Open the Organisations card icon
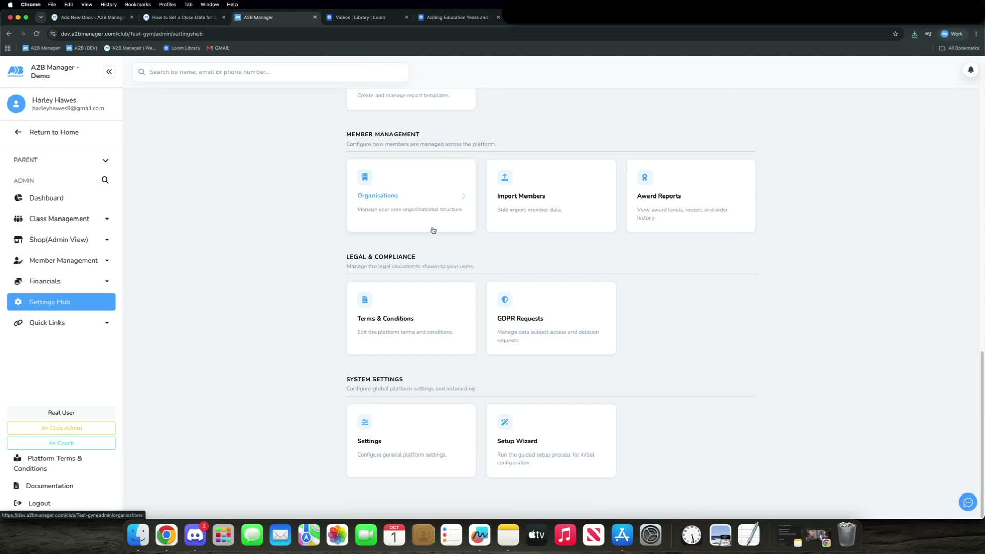Screen dimensions: 985x554 (365, 177)
